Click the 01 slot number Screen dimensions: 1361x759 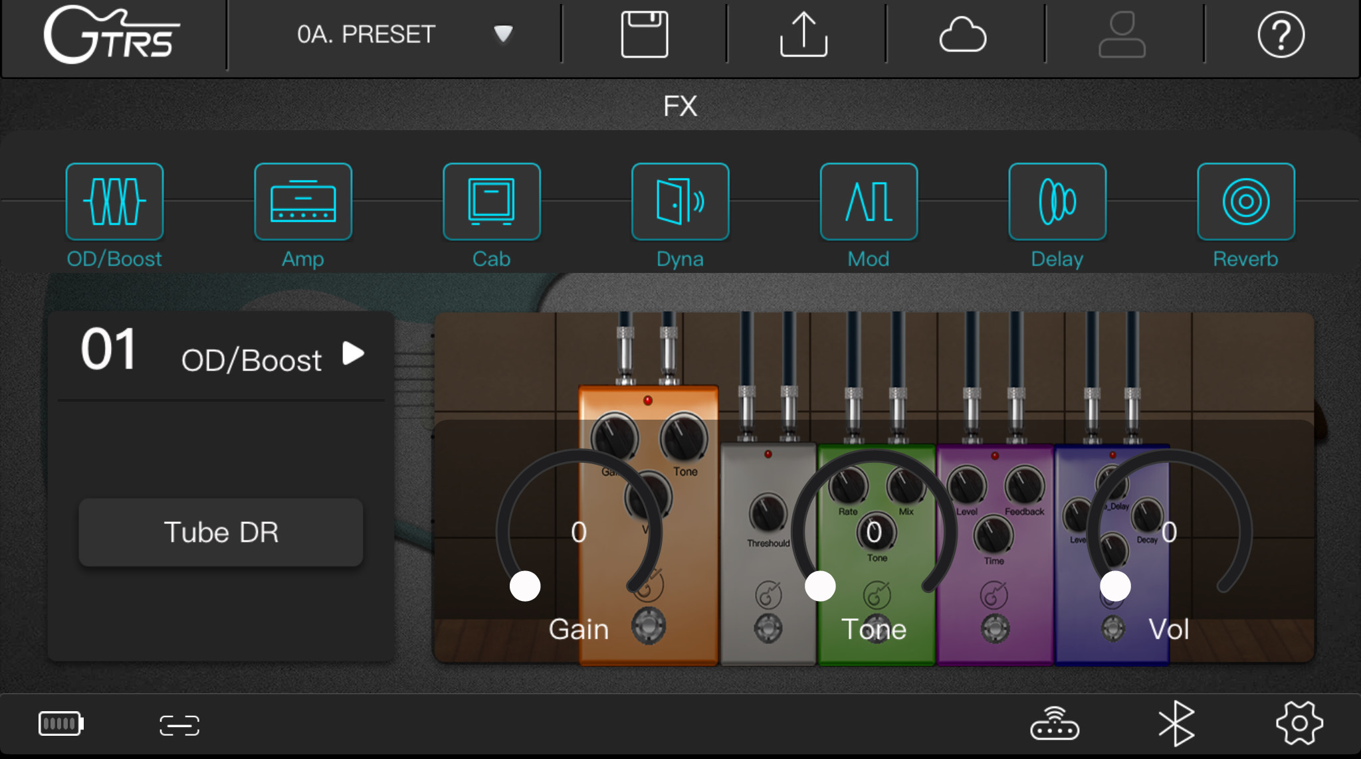(108, 349)
